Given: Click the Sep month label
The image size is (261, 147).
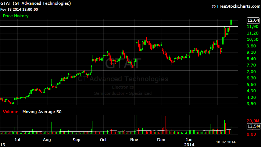Looking at the screenshot, I should point(76,140).
